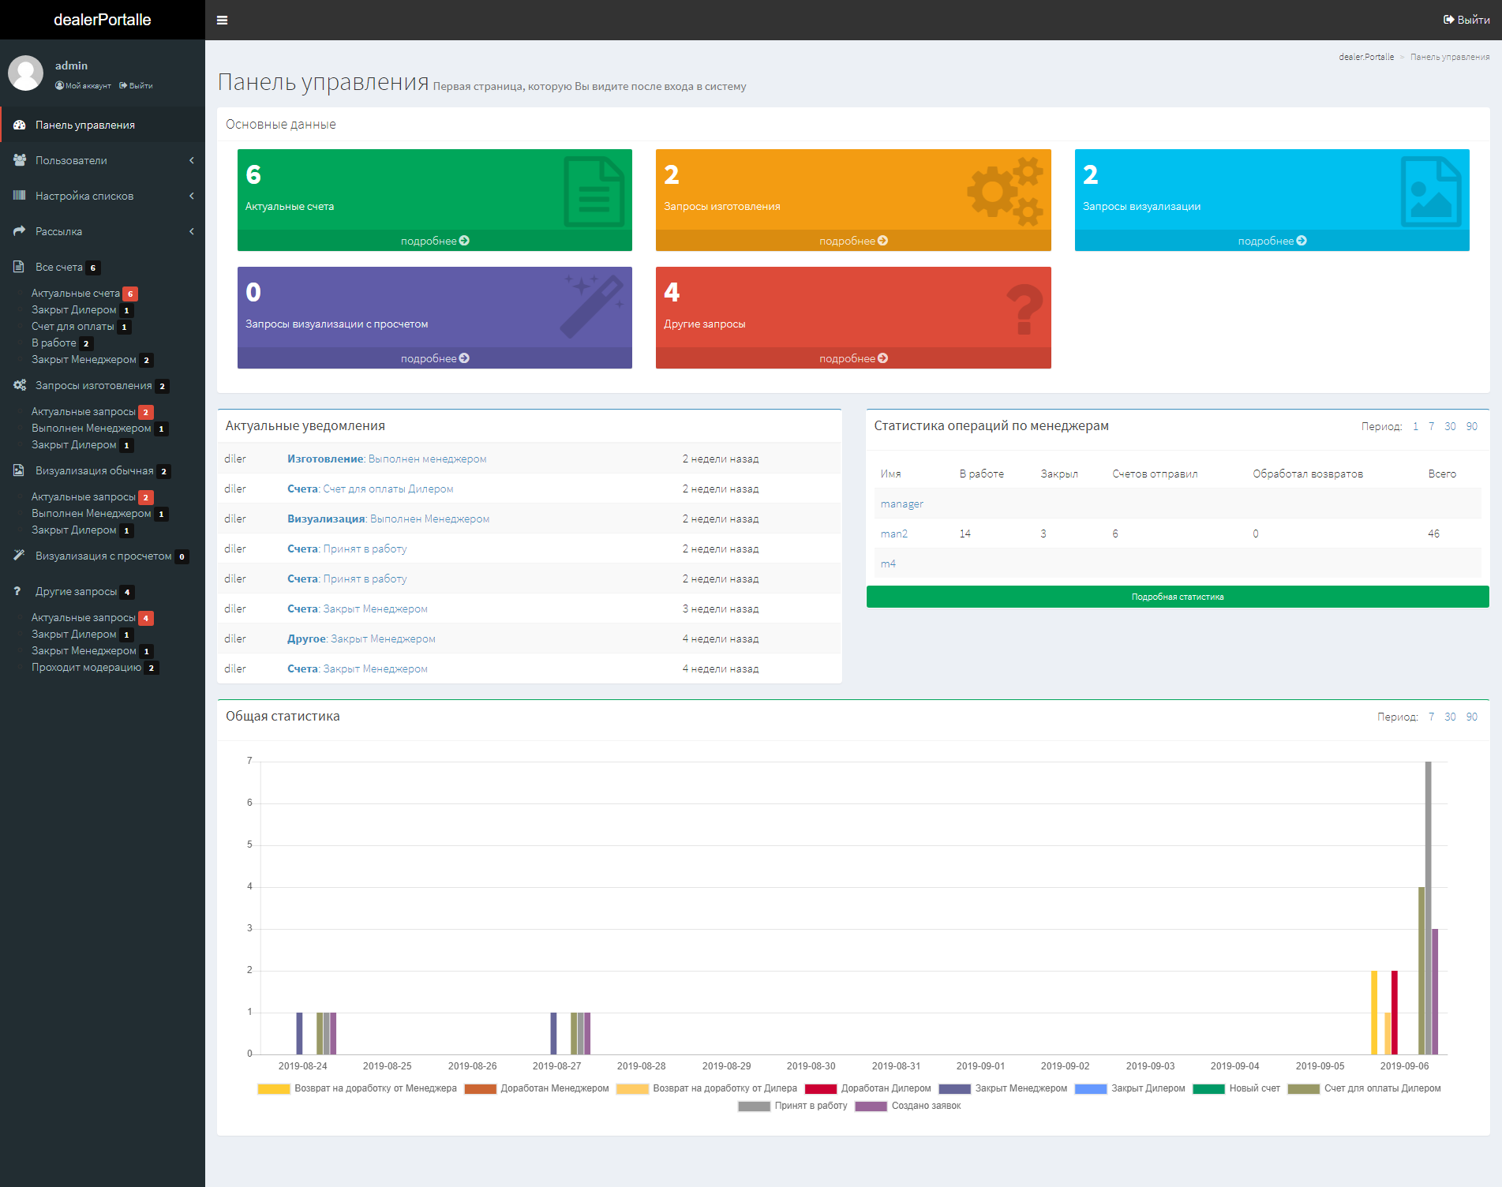1502x1187 pixels.
Task: Click the barcode icon beside Настройка списков
Action: (x=20, y=195)
